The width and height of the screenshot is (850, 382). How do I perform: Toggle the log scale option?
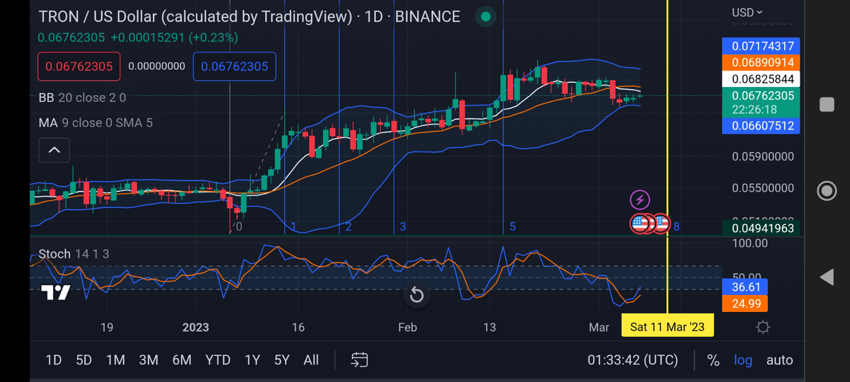coord(742,360)
